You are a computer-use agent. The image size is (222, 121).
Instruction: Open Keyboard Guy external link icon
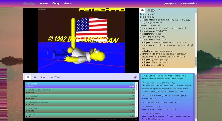(133, 115)
